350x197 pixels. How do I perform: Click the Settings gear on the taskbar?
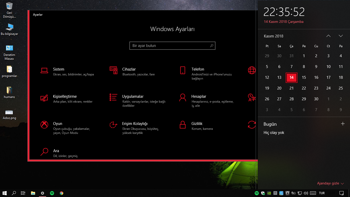[43, 193]
